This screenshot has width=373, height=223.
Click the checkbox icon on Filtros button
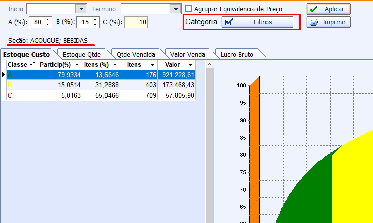coord(229,22)
